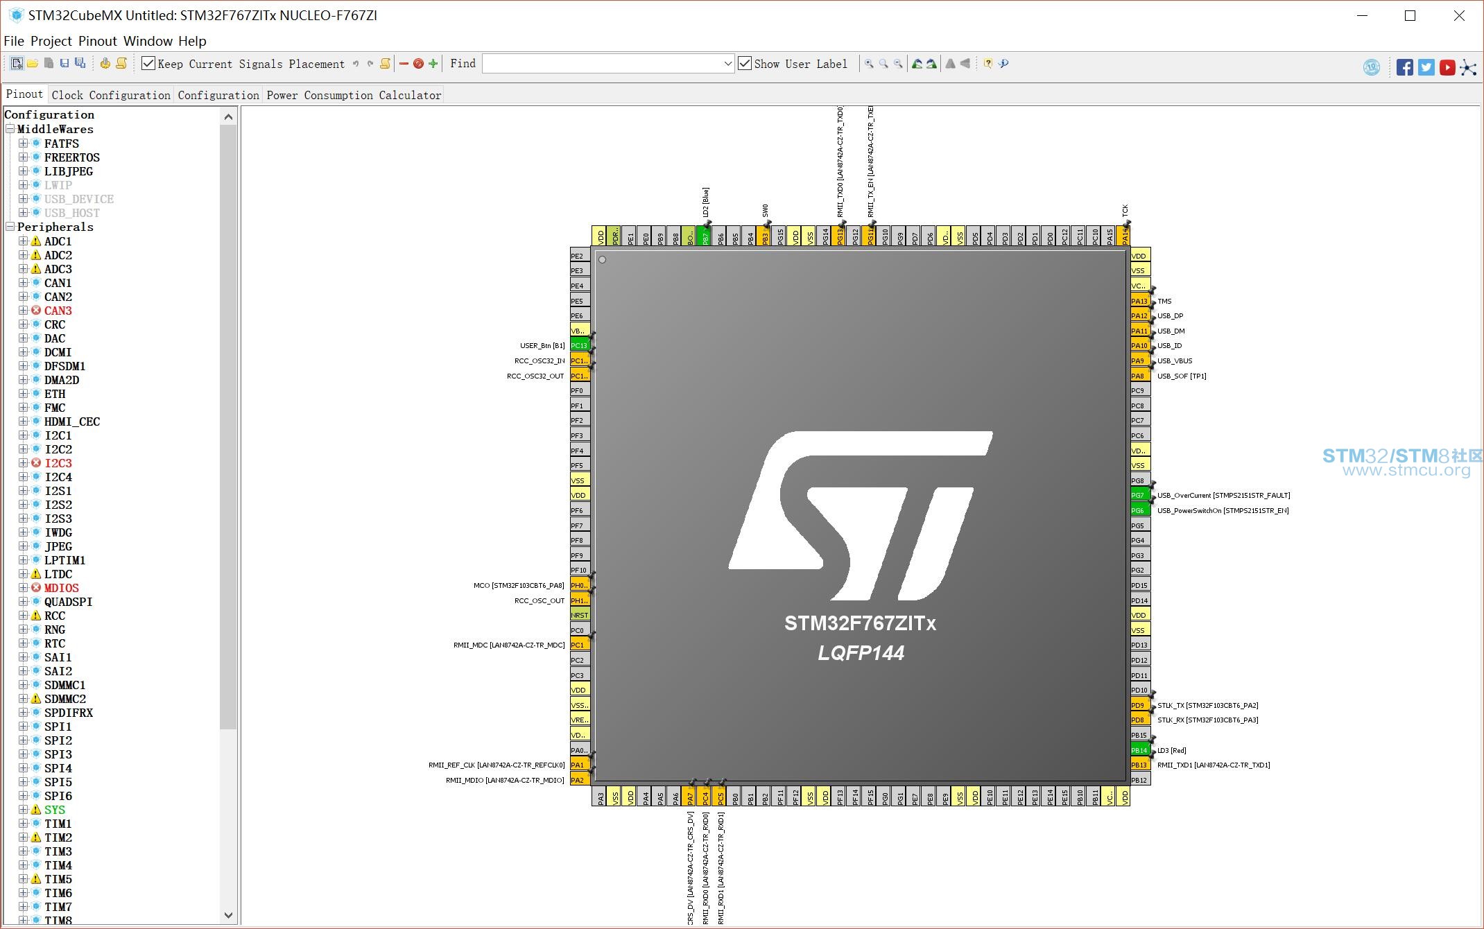
Task: Click pin PC13 labeled USER_Btn
Action: point(580,345)
